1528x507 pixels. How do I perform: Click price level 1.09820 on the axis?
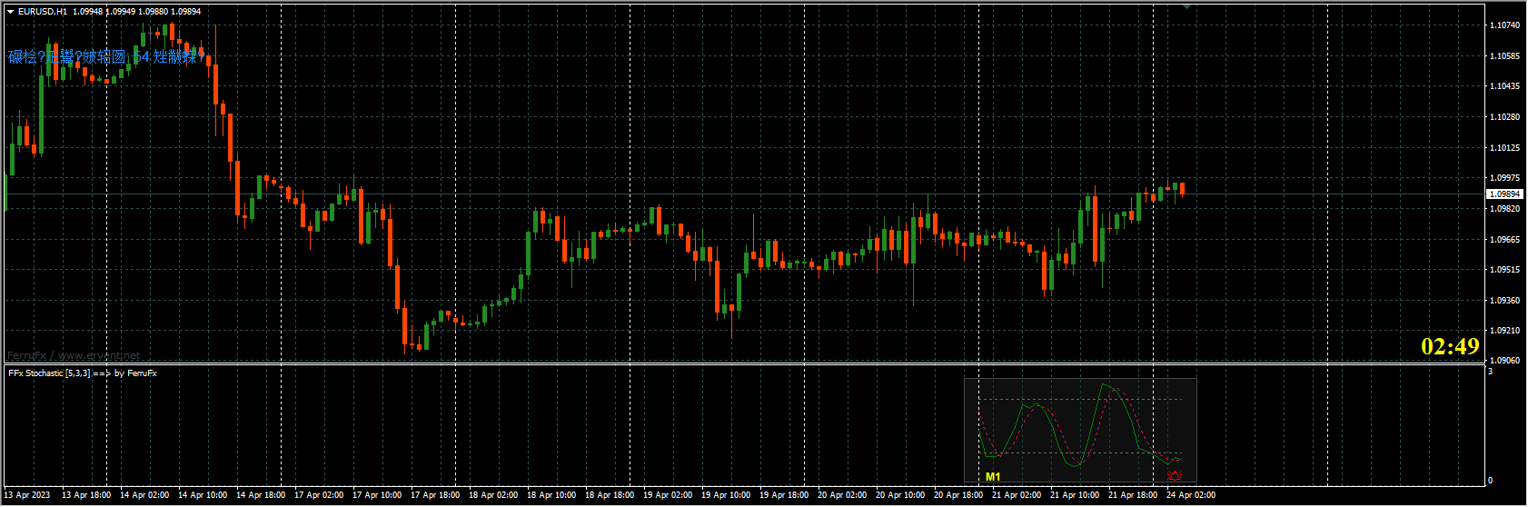click(x=1505, y=209)
